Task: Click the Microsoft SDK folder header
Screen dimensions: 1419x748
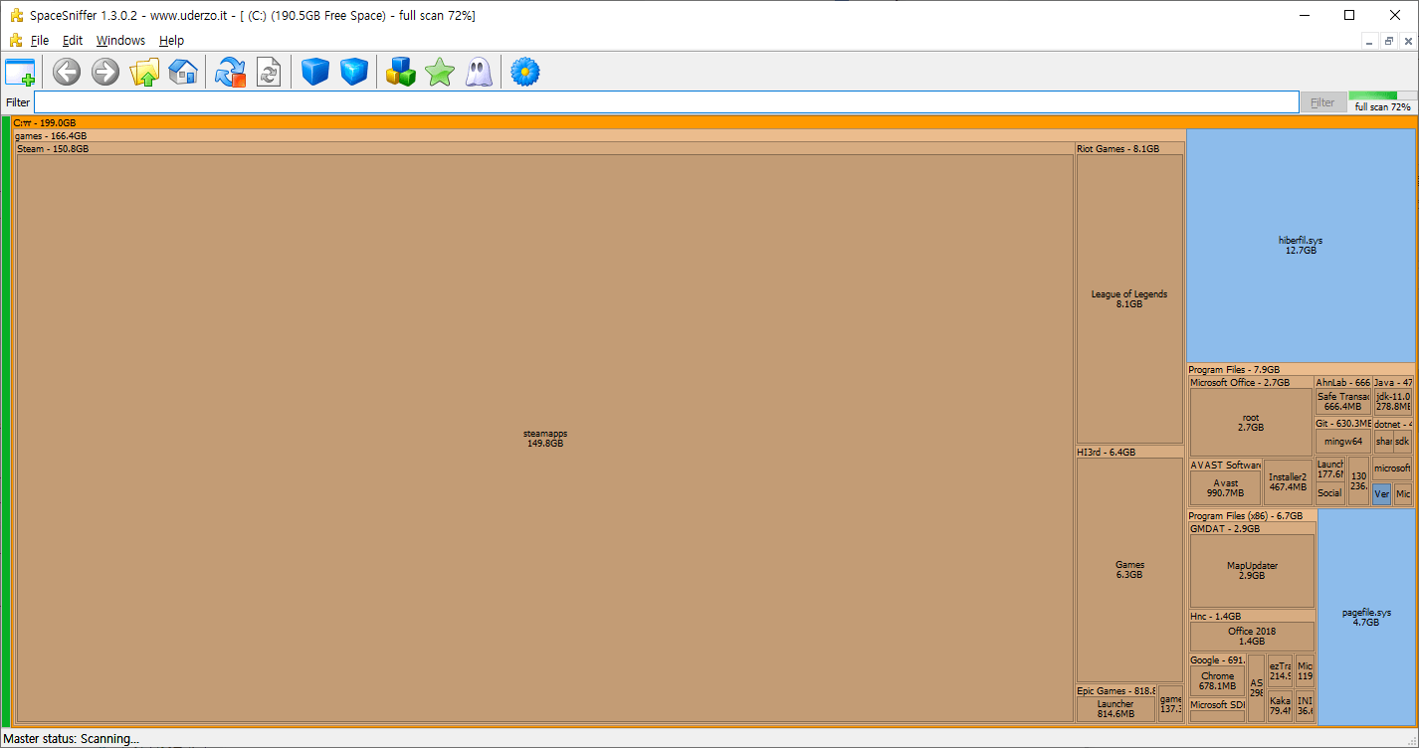Action: click(1217, 705)
